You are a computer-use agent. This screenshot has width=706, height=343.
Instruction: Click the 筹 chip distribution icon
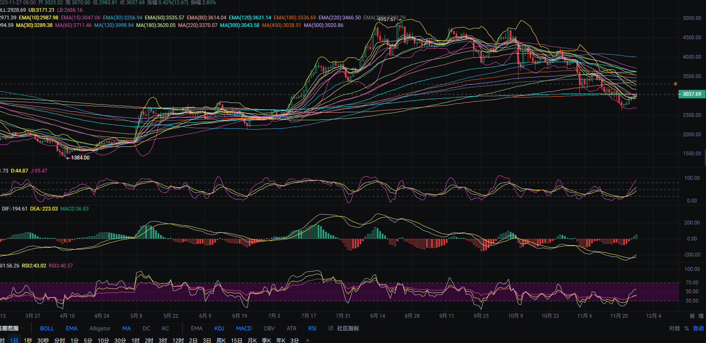(x=692, y=316)
